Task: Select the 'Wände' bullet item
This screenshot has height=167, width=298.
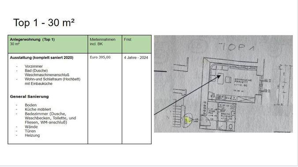Action: pyautogui.click(x=31, y=127)
